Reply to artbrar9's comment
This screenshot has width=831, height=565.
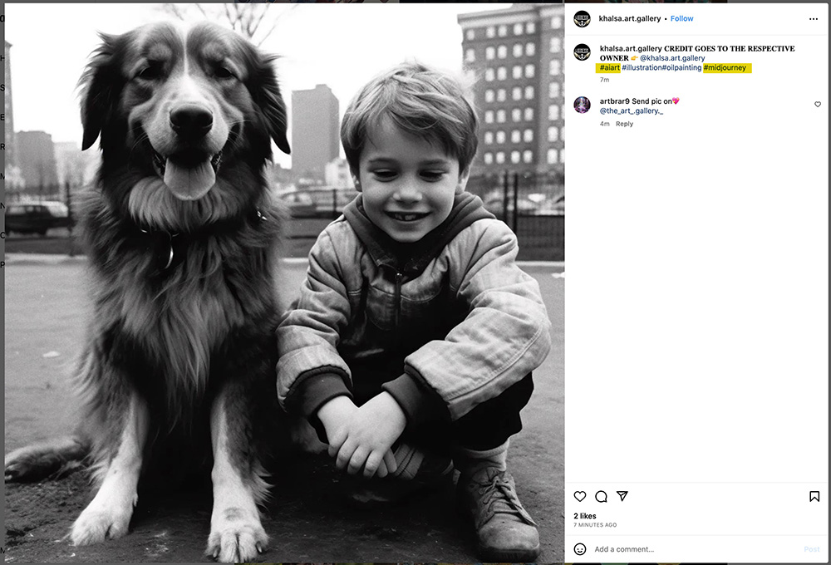click(624, 124)
